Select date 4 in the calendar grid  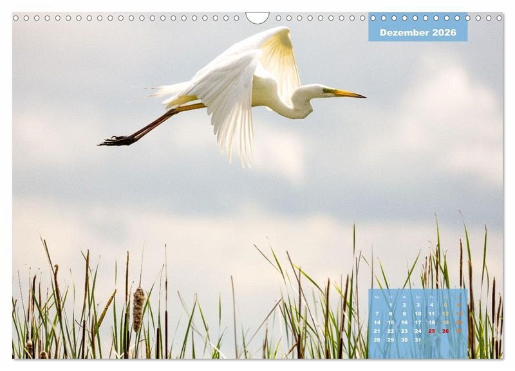point(431,305)
